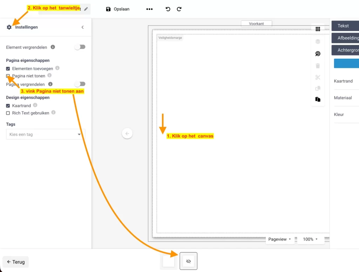359x272 pixels.
Task: Toggle the Element vergrendelen switch
Action: click(x=80, y=47)
